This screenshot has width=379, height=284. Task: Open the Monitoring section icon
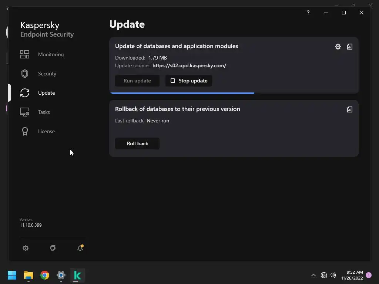(x=25, y=54)
